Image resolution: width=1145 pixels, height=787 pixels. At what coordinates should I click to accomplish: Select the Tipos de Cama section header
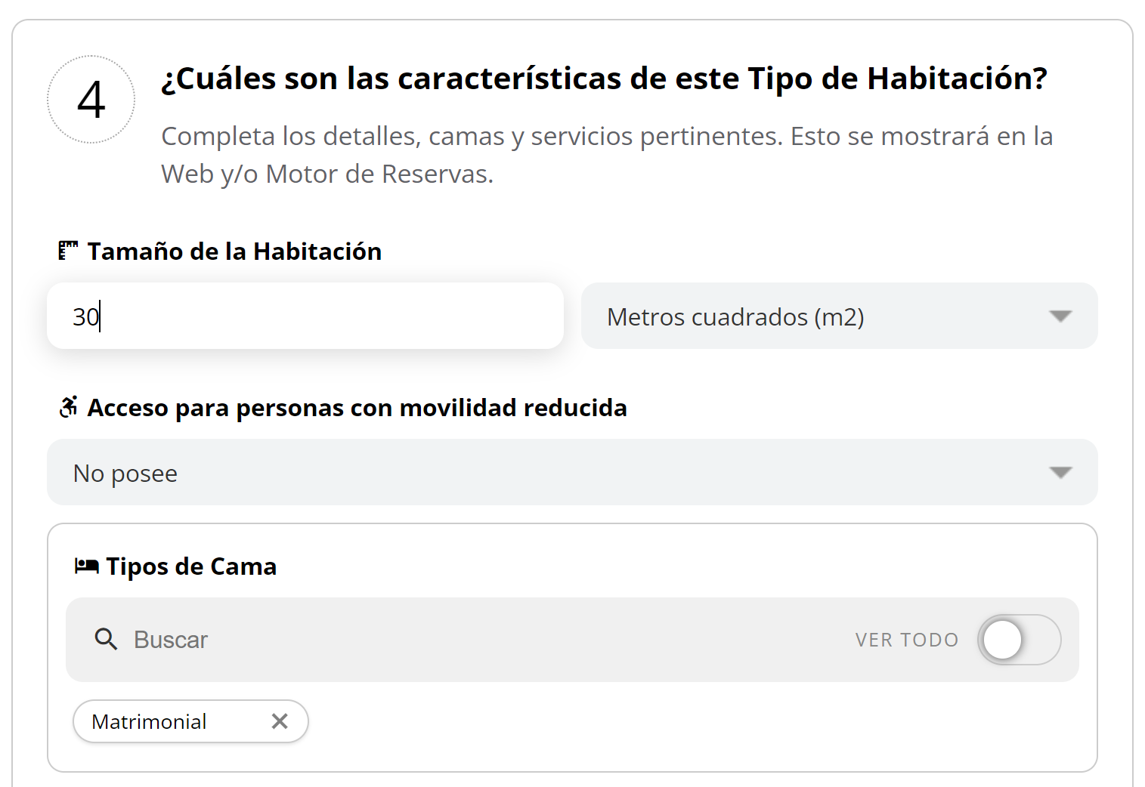coord(190,566)
